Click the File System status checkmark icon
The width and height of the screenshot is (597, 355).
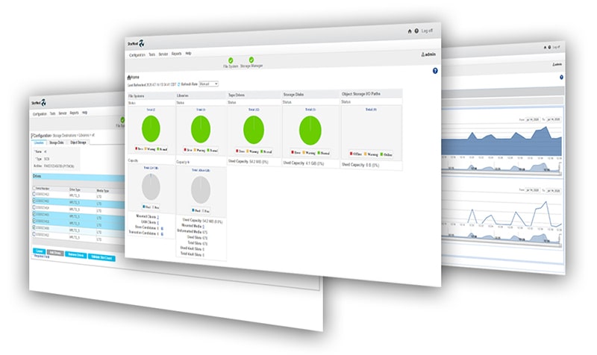231,60
